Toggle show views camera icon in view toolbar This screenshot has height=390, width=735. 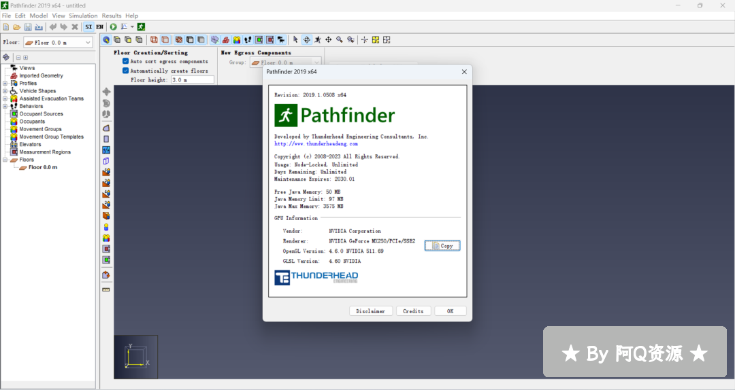point(281,40)
